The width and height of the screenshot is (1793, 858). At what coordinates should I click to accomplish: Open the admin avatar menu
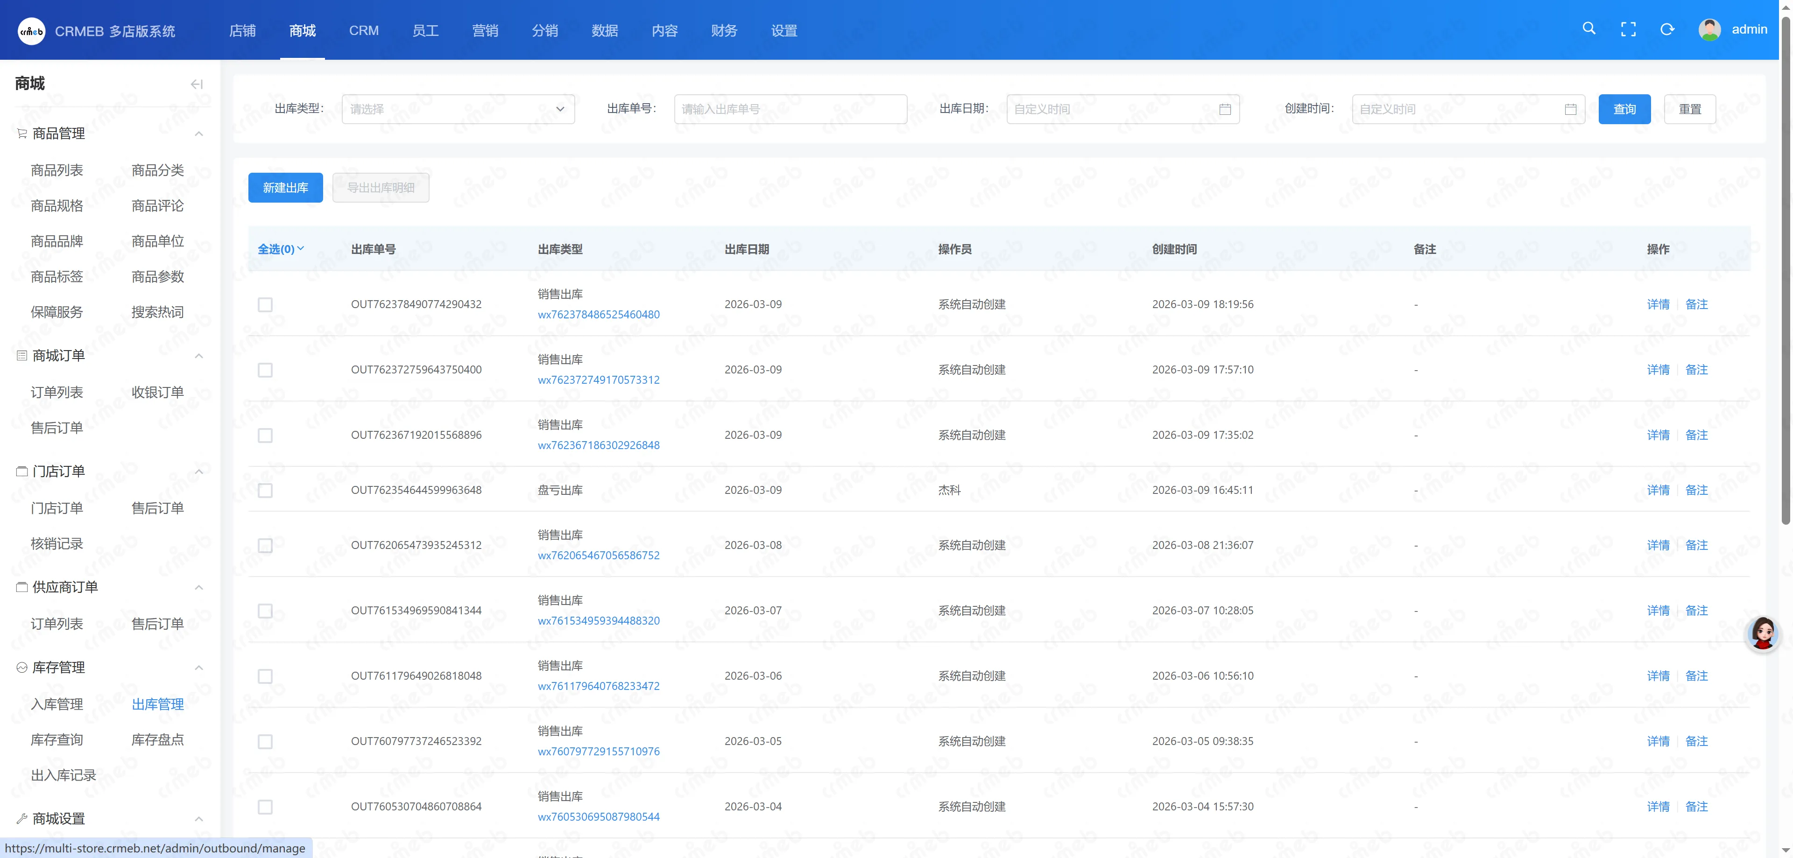point(1709,29)
